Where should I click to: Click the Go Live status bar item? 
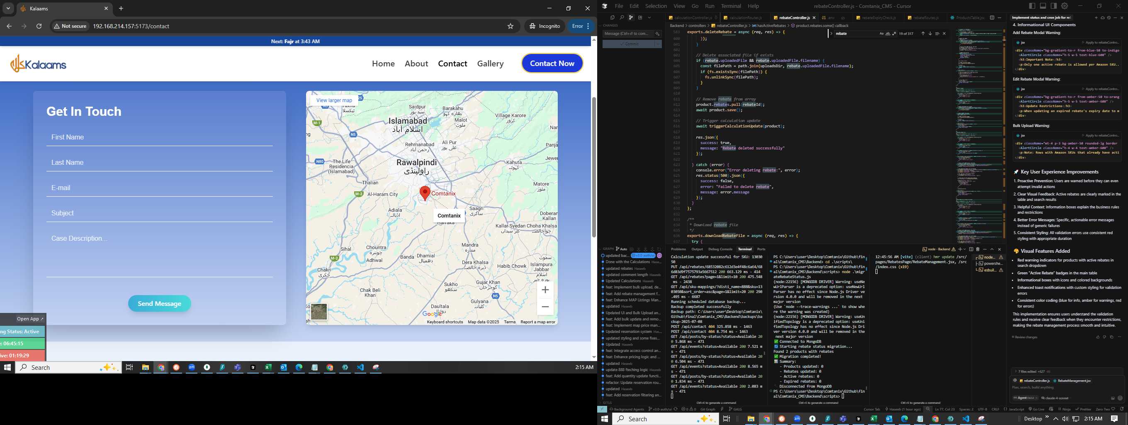[x=1036, y=409]
